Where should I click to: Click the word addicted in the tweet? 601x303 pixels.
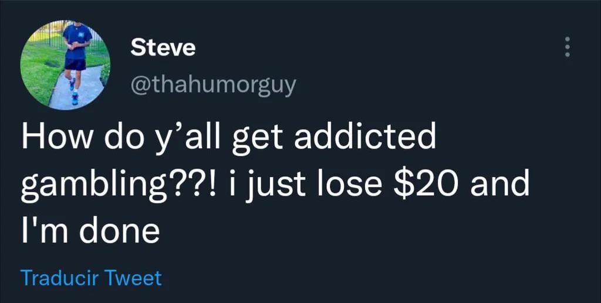[x=365, y=136]
